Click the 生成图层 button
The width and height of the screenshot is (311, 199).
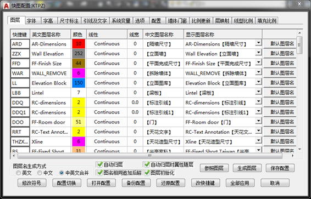coord(247,168)
